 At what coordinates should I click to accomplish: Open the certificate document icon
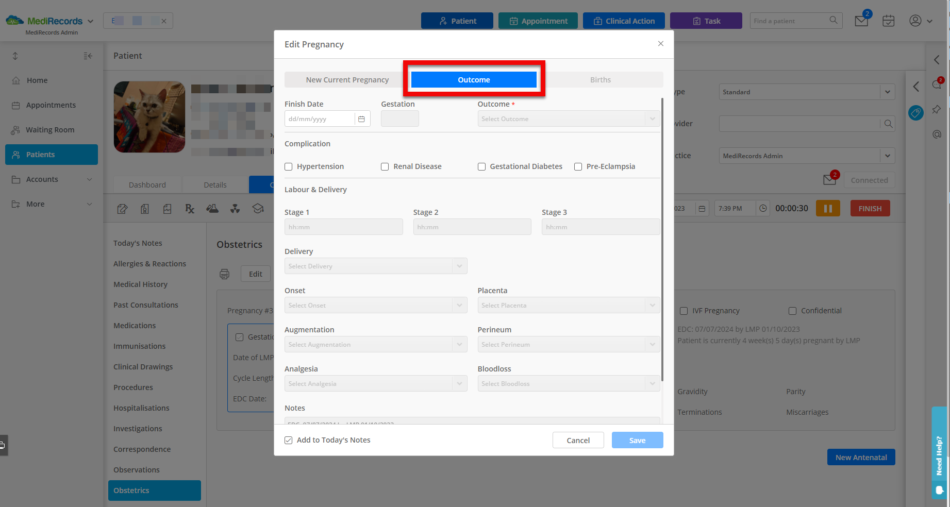(x=145, y=209)
